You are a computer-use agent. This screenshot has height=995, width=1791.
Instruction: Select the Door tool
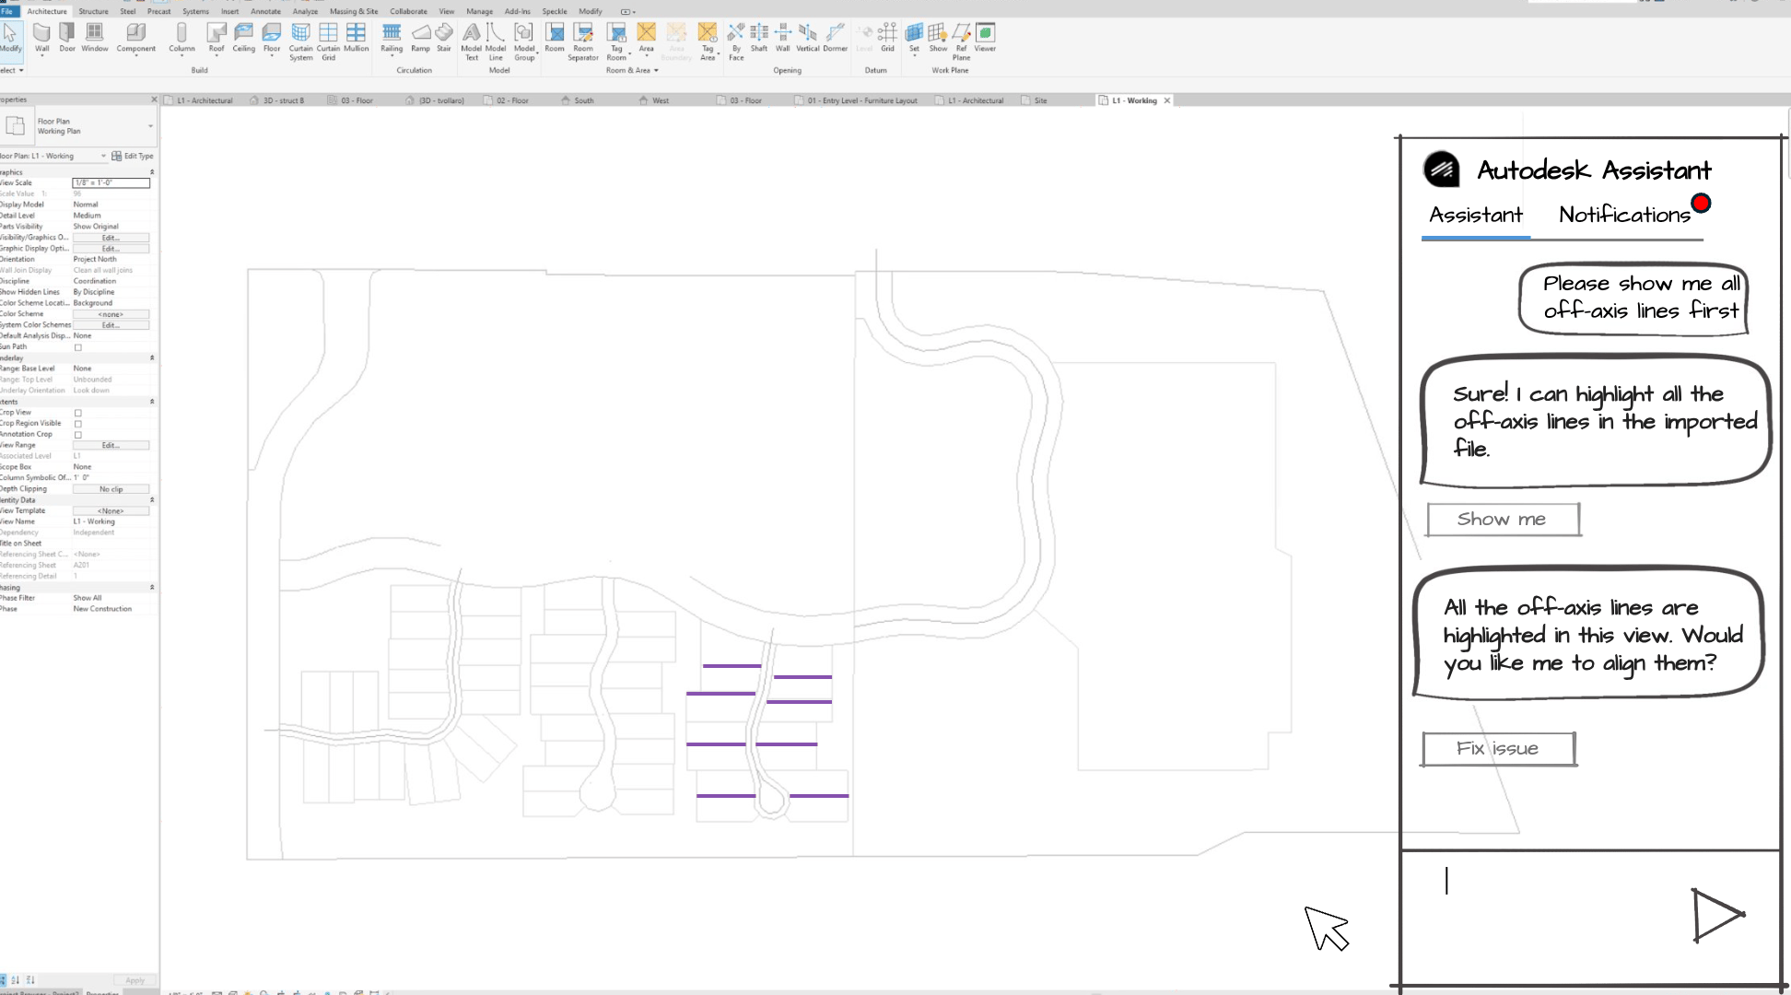pyautogui.click(x=67, y=38)
